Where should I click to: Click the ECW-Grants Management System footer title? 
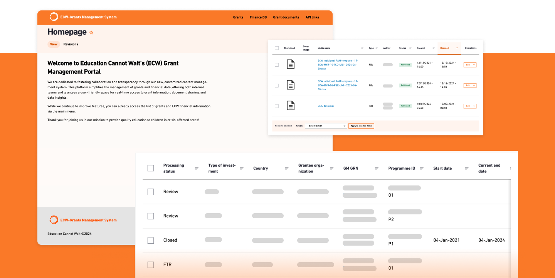pyautogui.click(x=88, y=220)
